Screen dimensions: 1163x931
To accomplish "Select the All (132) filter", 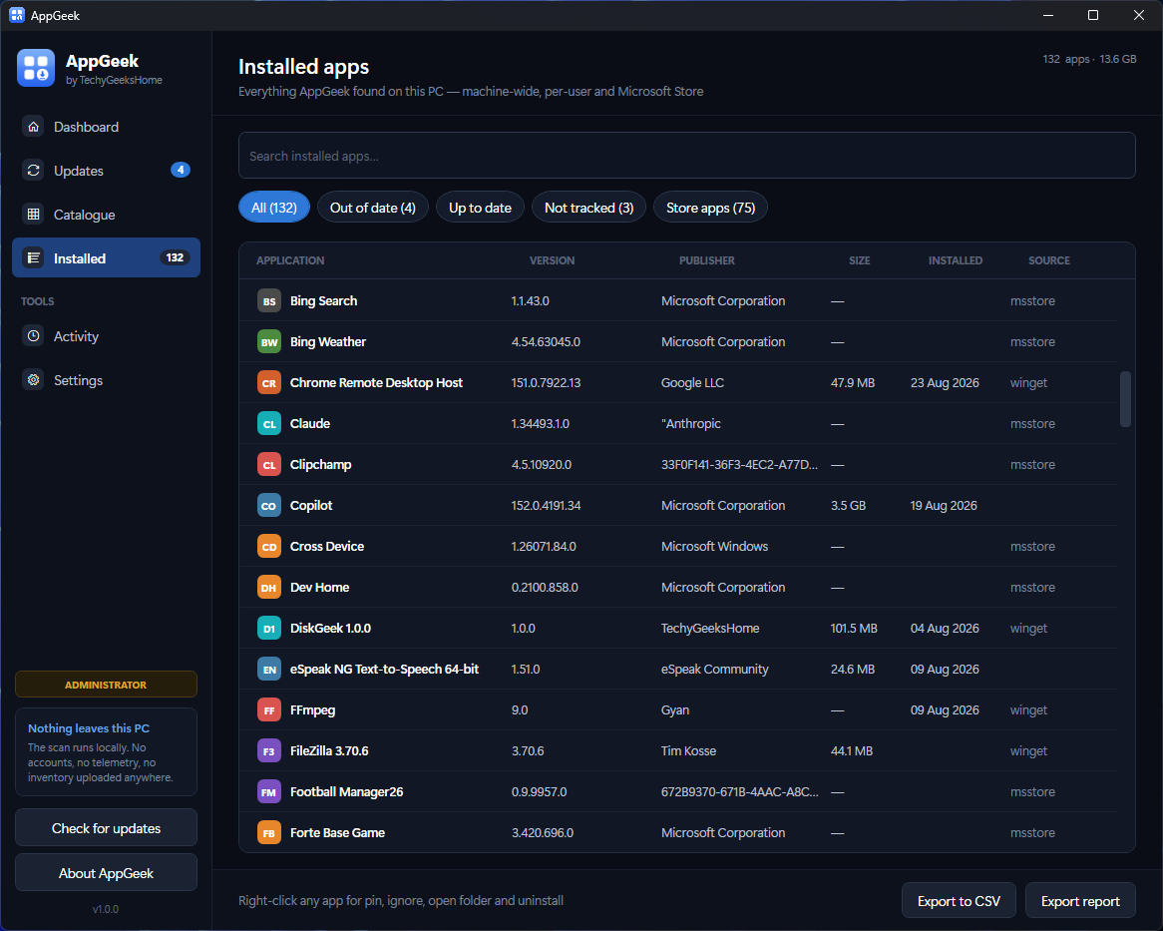I will pos(273,208).
